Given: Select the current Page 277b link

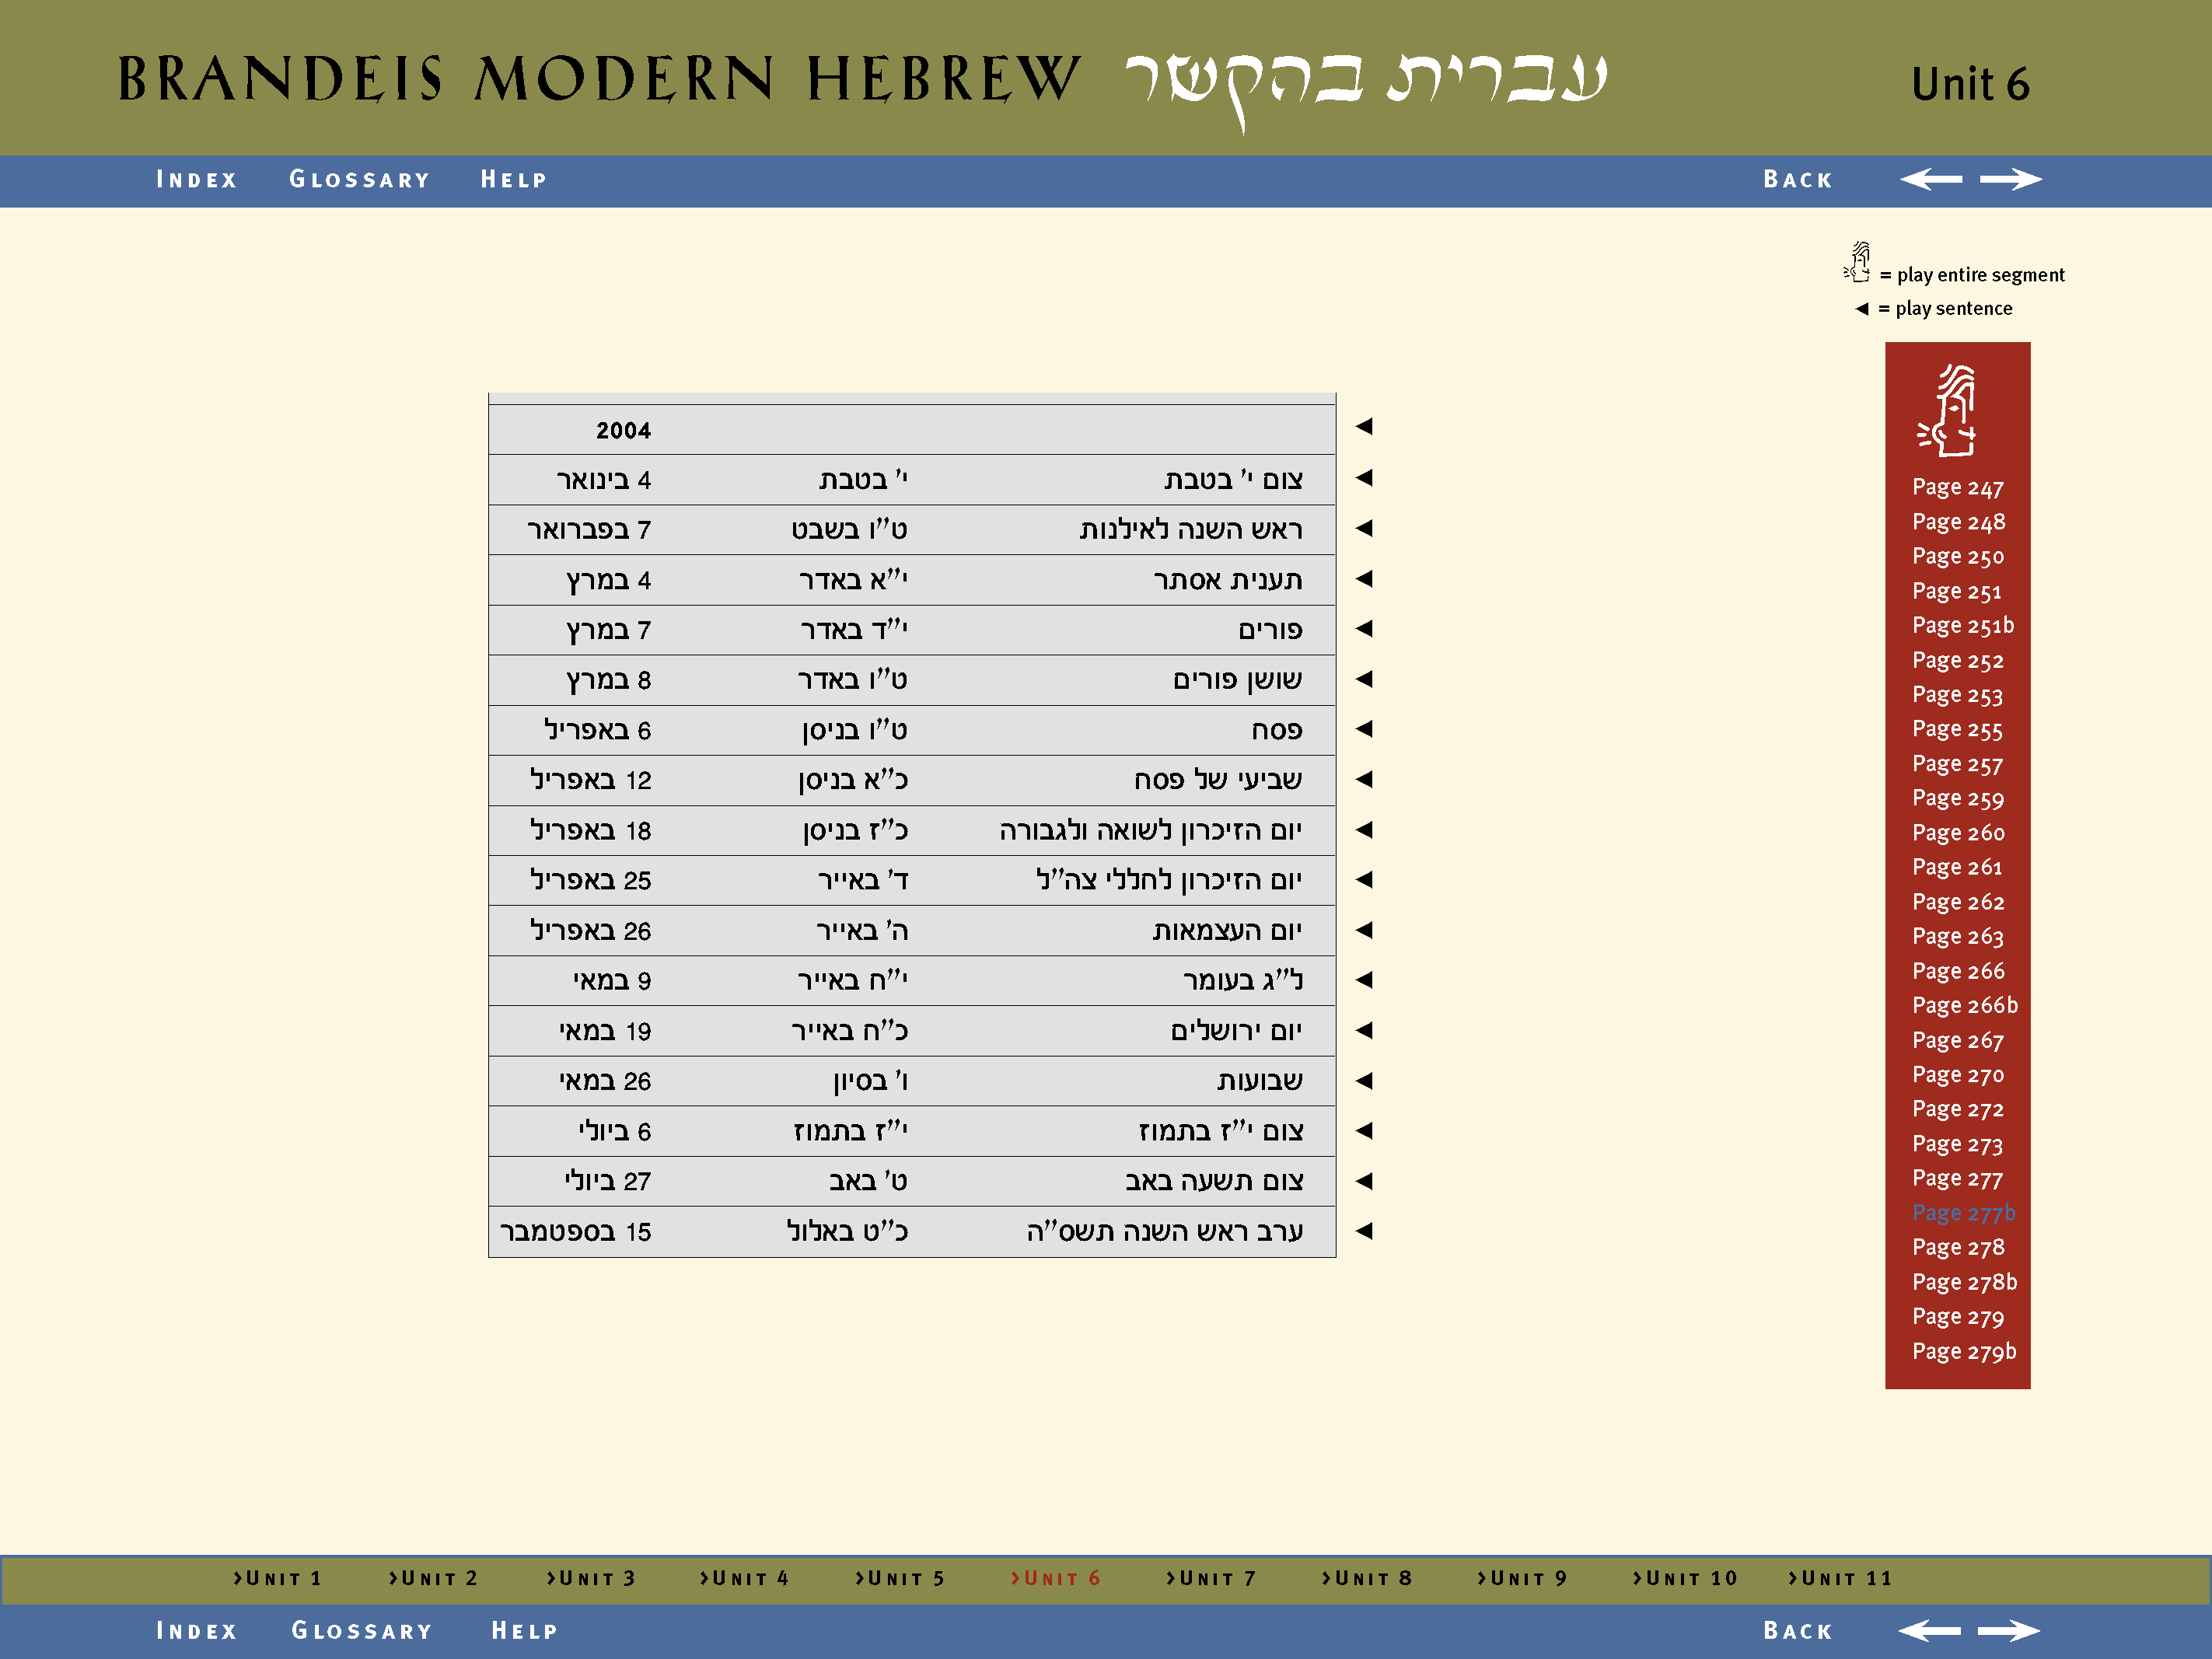Looking at the screenshot, I should pyautogui.click(x=1964, y=1213).
